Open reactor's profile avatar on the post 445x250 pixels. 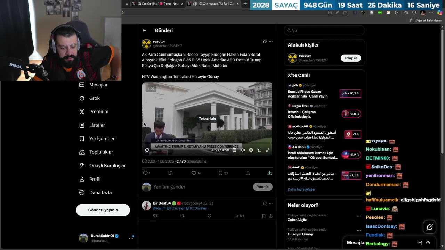(146, 44)
